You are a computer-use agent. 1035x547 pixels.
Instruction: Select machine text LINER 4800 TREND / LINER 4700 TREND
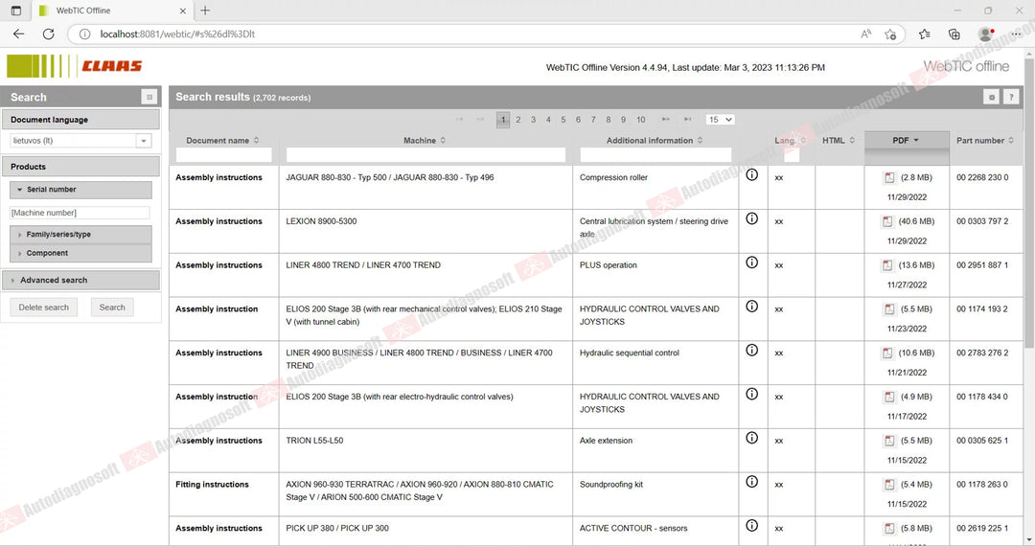pyautogui.click(x=363, y=265)
